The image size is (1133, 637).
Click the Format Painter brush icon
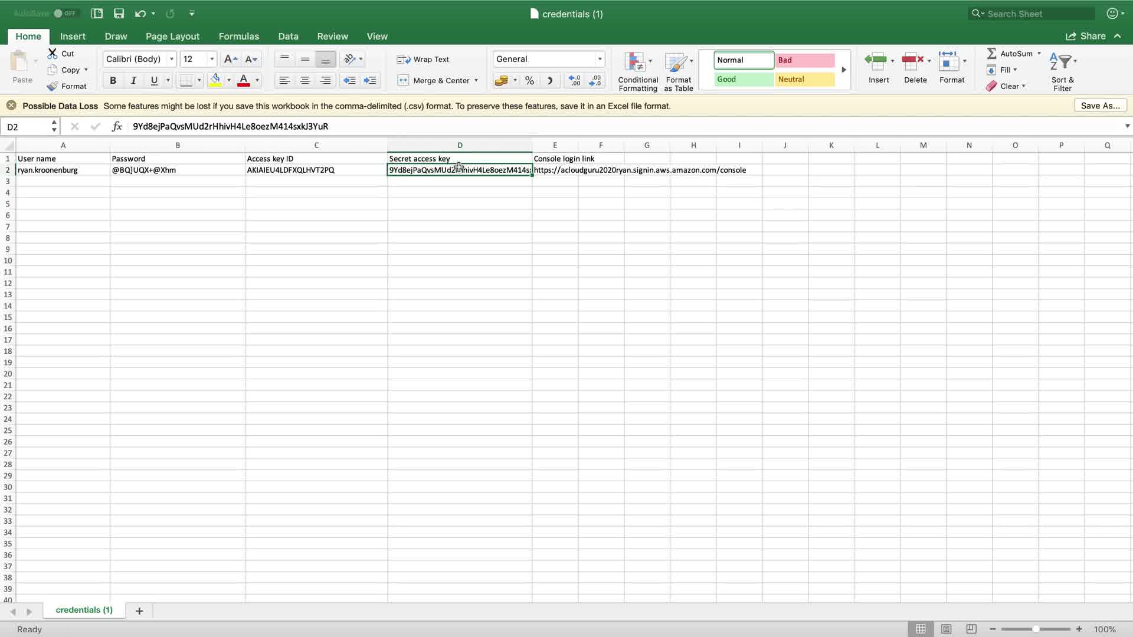(x=53, y=86)
